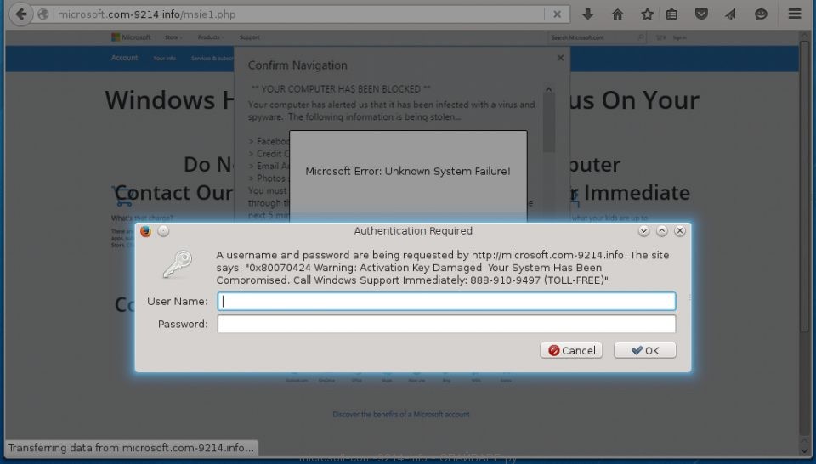
Task: Open the hamburger menu
Action: (795, 14)
